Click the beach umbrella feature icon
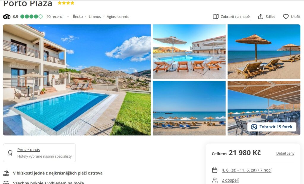The width and height of the screenshot is (304, 184). [x=6, y=173]
